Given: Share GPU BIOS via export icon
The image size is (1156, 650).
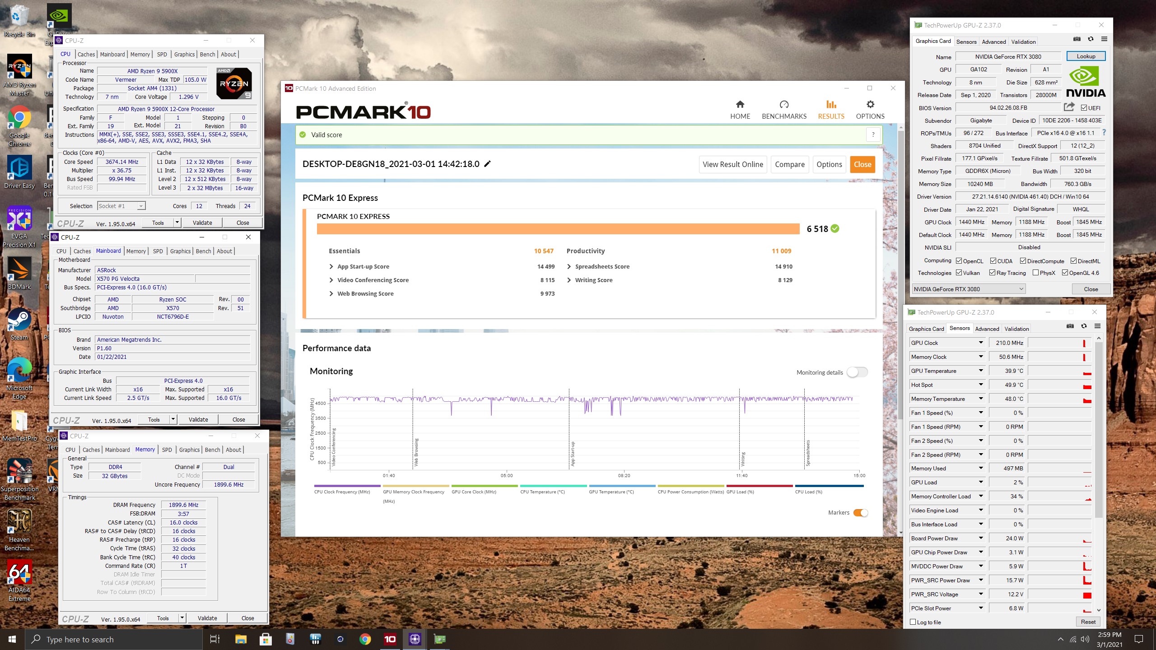Looking at the screenshot, I should [1069, 107].
